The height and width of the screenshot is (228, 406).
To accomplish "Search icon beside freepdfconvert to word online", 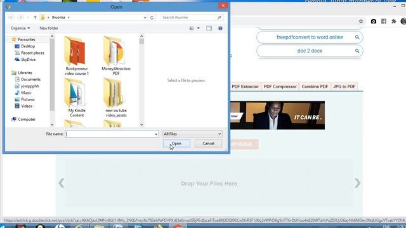I will (357, 37).
